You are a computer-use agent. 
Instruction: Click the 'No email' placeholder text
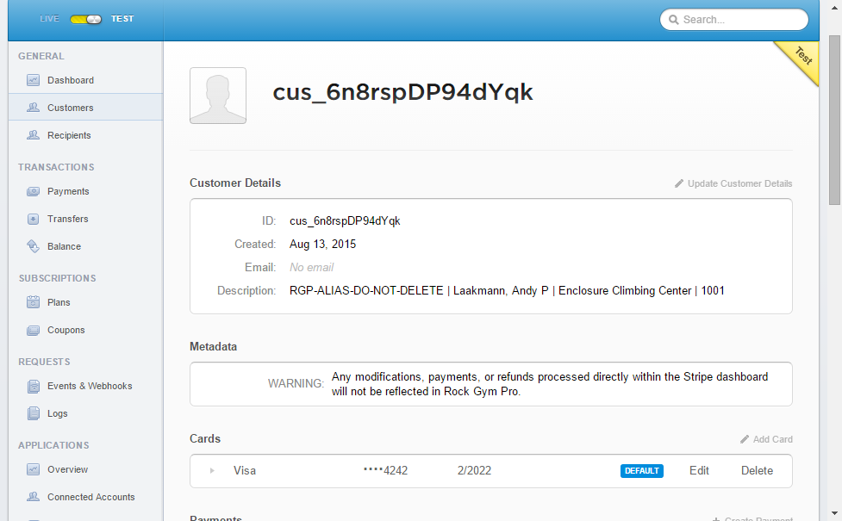tap(311, 267)
